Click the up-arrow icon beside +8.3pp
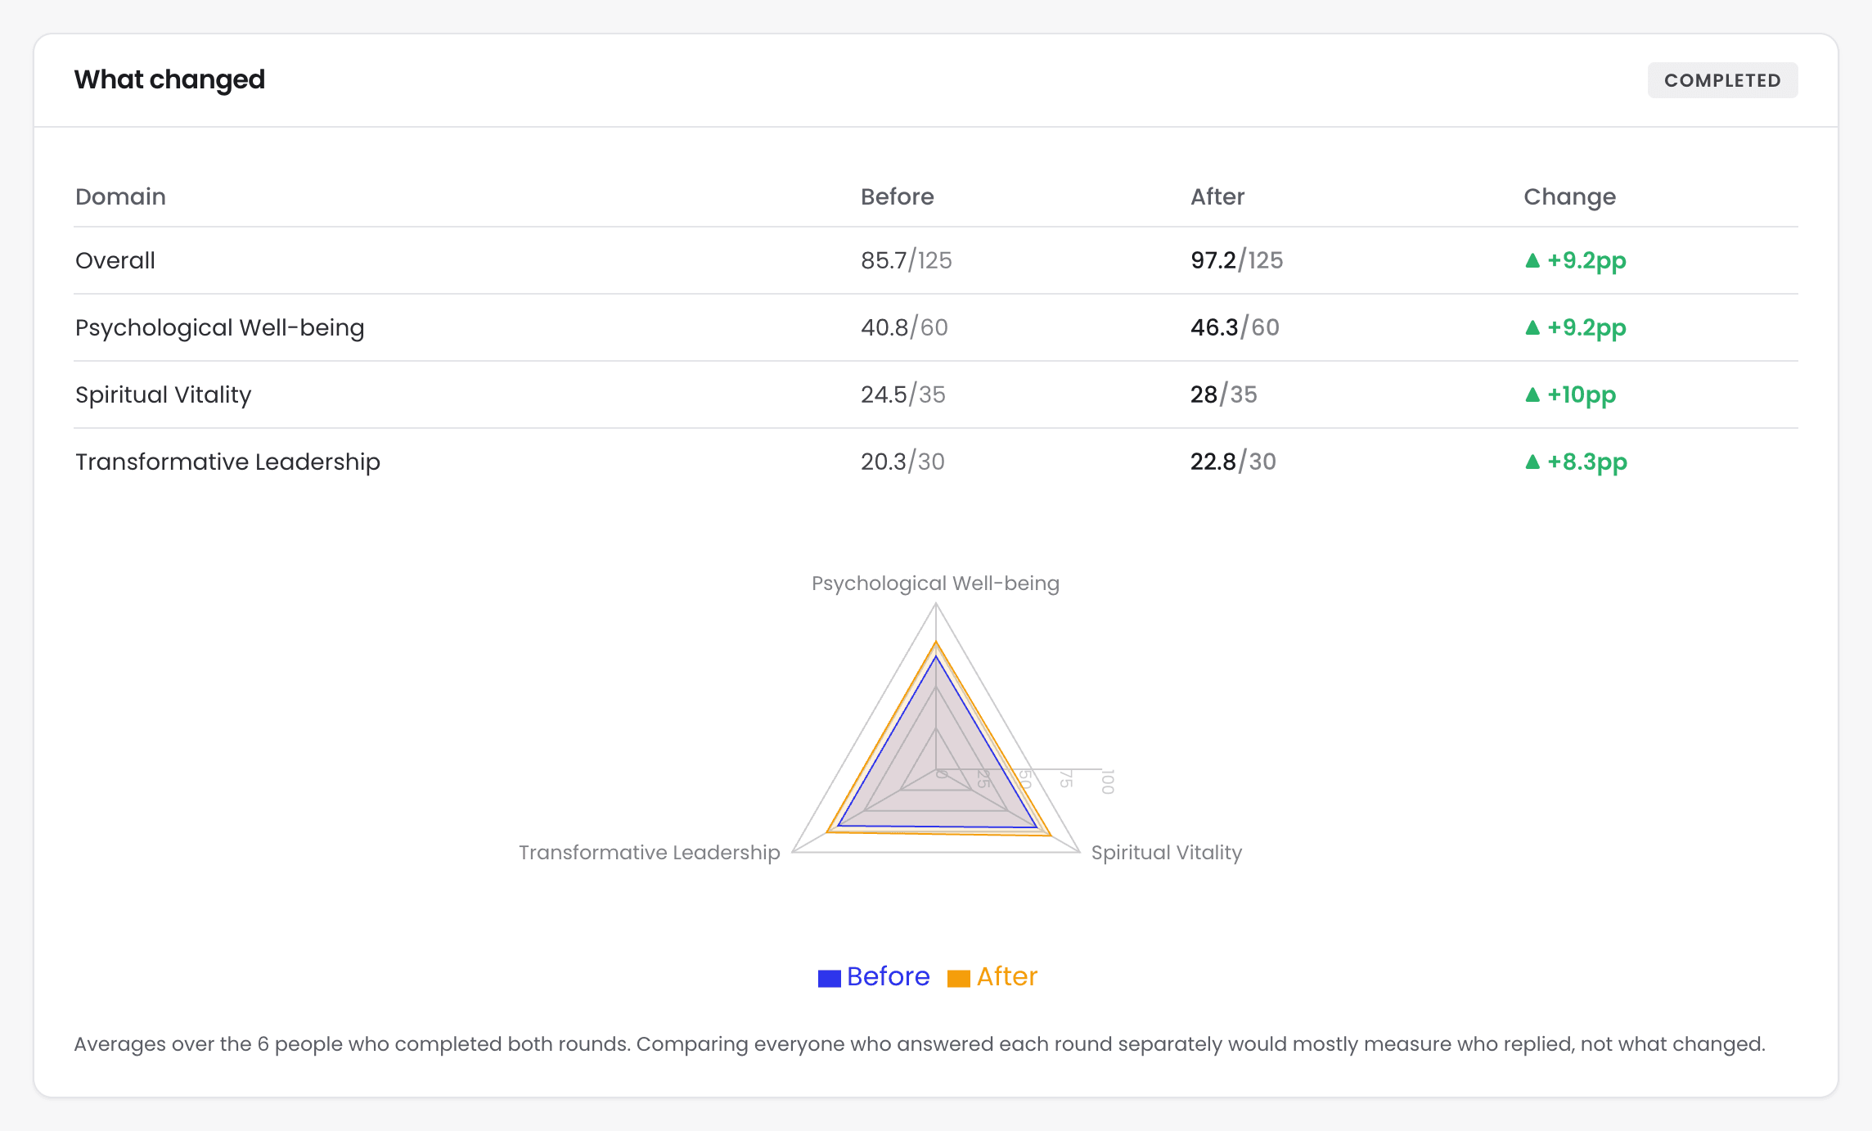1872x1131 pixels. pos(1532,462)
